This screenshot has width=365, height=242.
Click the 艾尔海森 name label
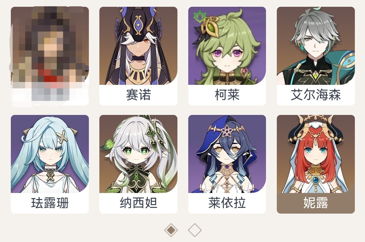pyautogui.click(x=316, y=95)
